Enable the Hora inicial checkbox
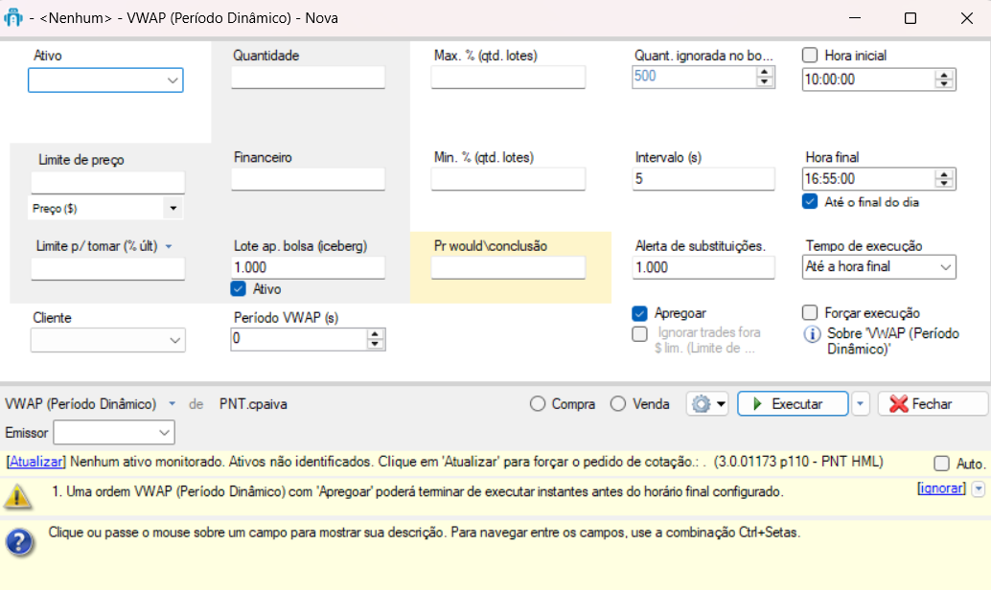 point(810,56)
